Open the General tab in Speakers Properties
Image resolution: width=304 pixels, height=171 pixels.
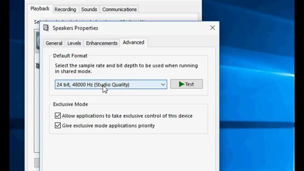[54, 43]
